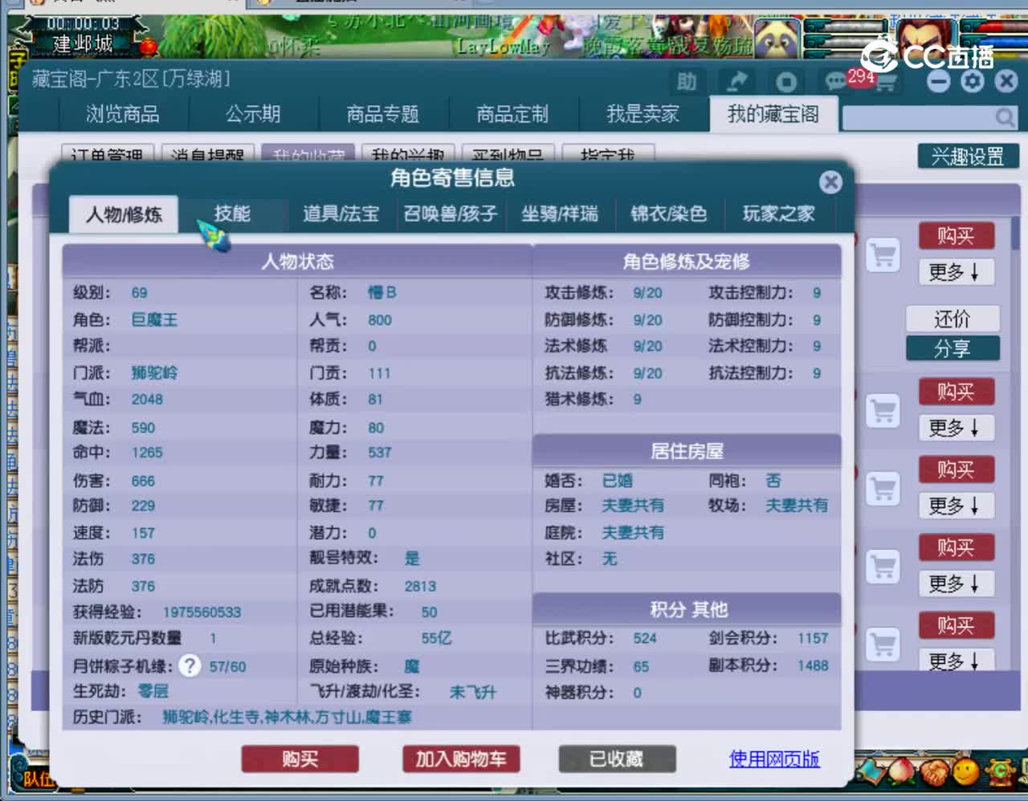Open 浏览商品 main tab
This screenshot has width=1028, height=801.
pyautogui.click(x=123, y=114)
